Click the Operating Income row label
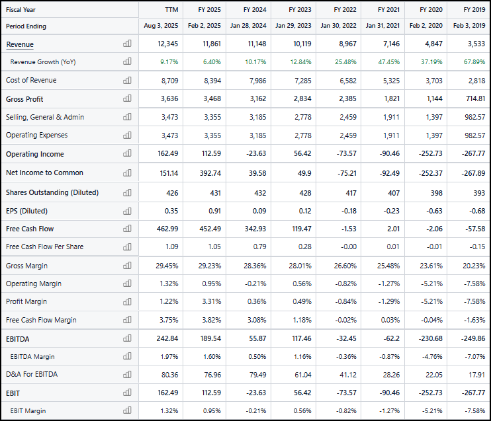 (35, 154)
